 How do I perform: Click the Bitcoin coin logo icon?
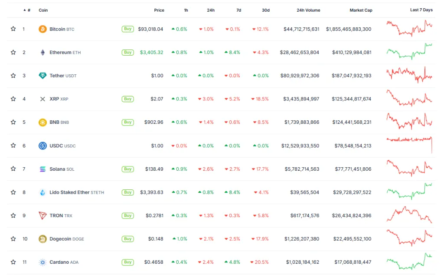pyautogui.click(x=42, y=29)
